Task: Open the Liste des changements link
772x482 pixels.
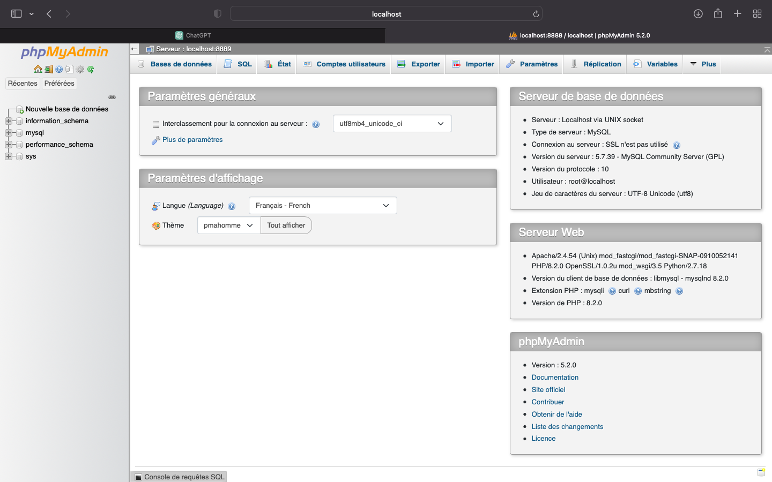Action: point(567,427)
